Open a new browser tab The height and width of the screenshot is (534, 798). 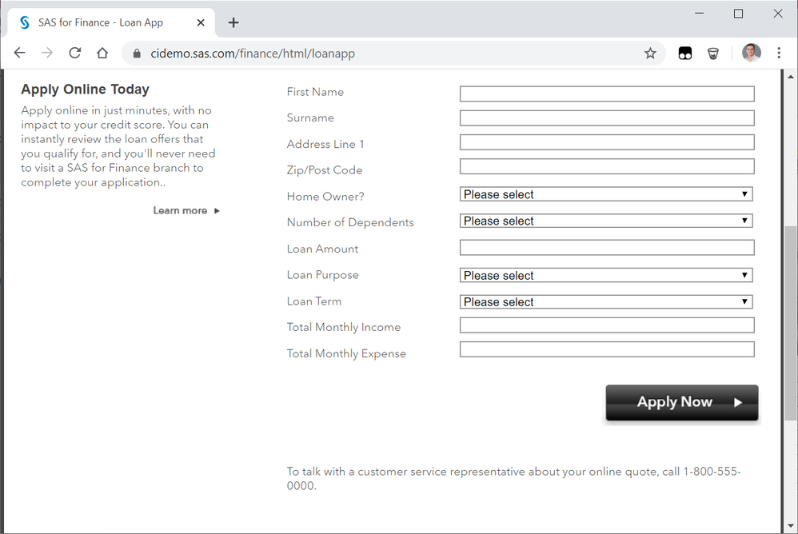pyautogui.click(x=233, y=22)
